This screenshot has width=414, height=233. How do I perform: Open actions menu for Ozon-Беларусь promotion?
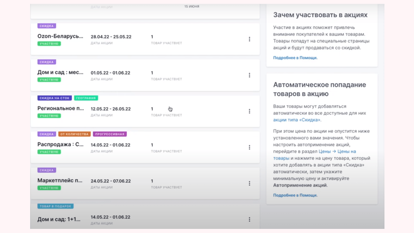tap(249, 39)
